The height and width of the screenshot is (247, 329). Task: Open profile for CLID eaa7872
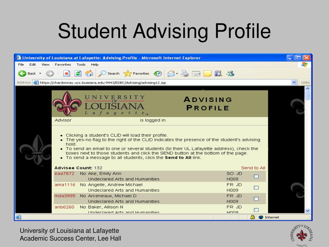(x=64, y=173)
